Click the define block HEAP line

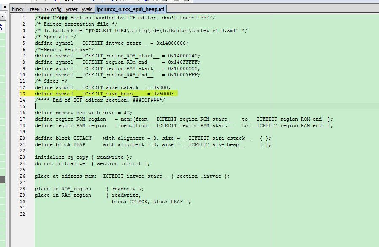[153, 144]
